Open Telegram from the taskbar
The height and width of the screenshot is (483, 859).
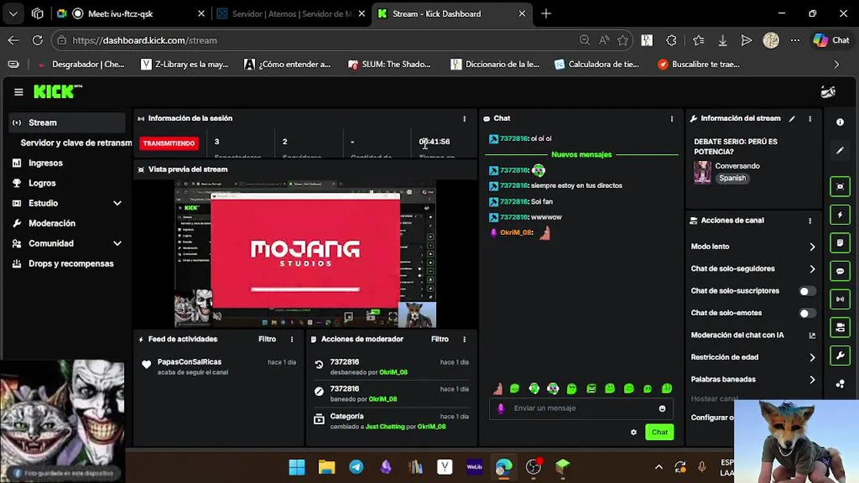[x=356, y=467]
